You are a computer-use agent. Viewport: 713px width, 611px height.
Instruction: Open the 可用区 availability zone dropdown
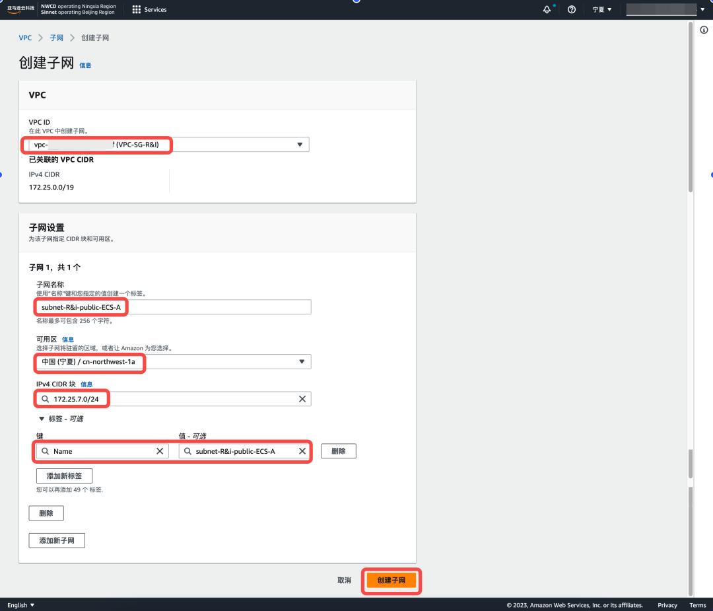pyautogui.click(x=174, y=362)
